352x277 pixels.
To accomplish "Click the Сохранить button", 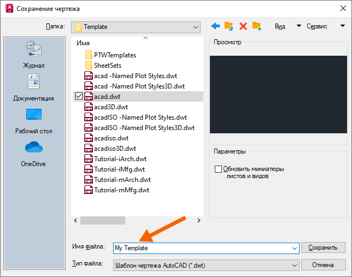I will click(x=323, y=247).
